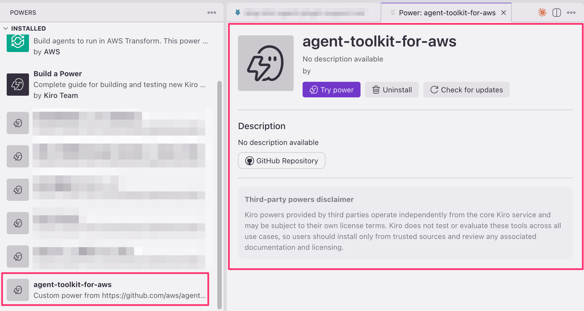Switch to the Power: agent-toolkit-for-aws tab
The width and height of the screenshot is (584, 311).
coord(447,13)
